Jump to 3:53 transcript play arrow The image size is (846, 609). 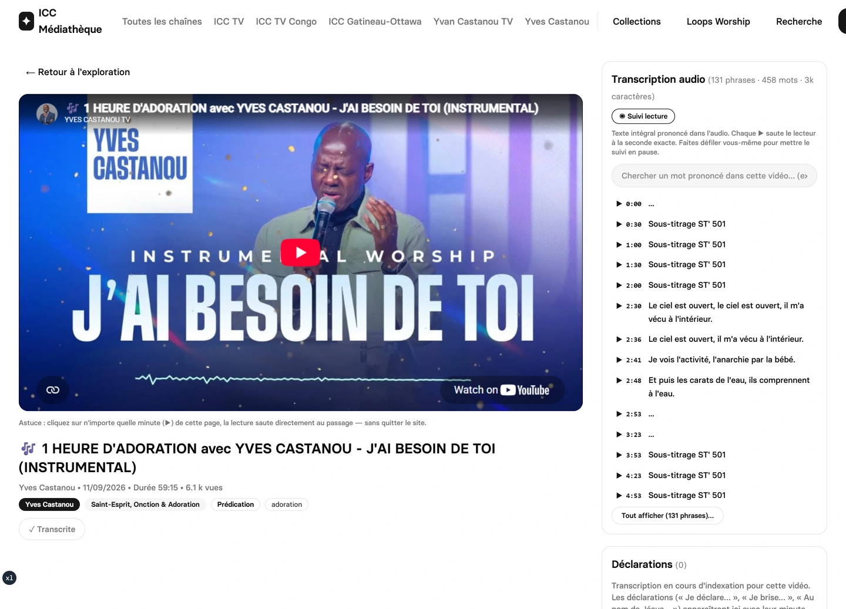coord(619,455)
